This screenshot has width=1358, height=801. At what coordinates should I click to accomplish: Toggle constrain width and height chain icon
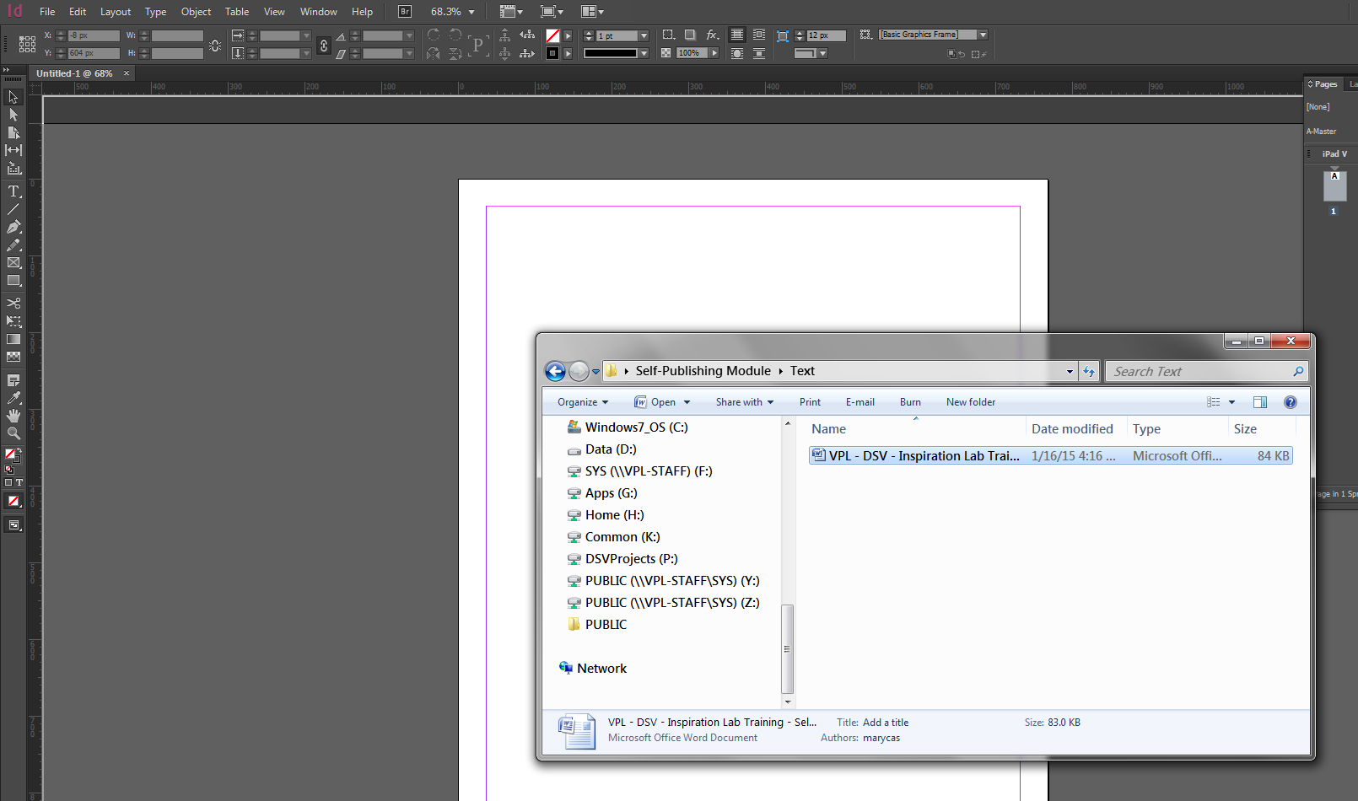[215, 46]
